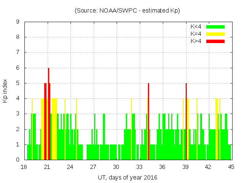Click the "K=4" legend text
The image size is (244, 183).
pos(196,34)
